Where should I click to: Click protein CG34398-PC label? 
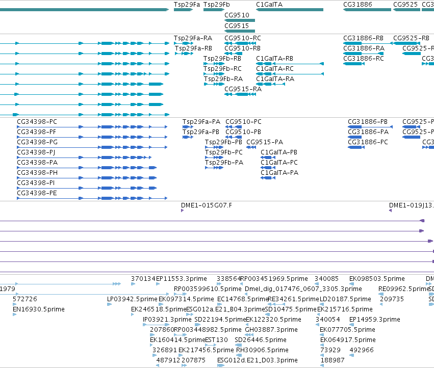pos(37,122)
